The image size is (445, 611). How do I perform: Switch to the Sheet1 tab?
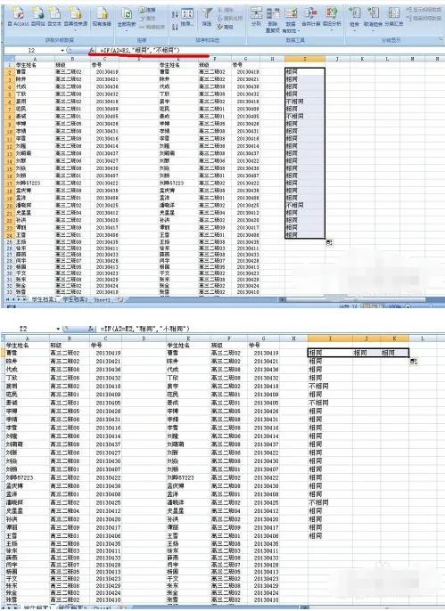[x=103, y=299]
